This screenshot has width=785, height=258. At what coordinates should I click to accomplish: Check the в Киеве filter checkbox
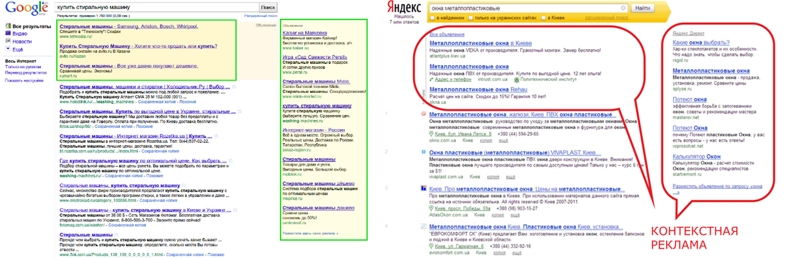point(543,18)
